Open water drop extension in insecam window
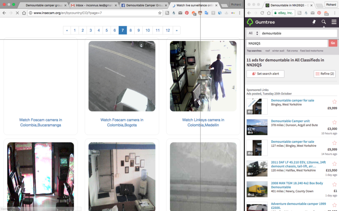The height and width of the screenshot is (211, 339). click(x=174, y=13)
